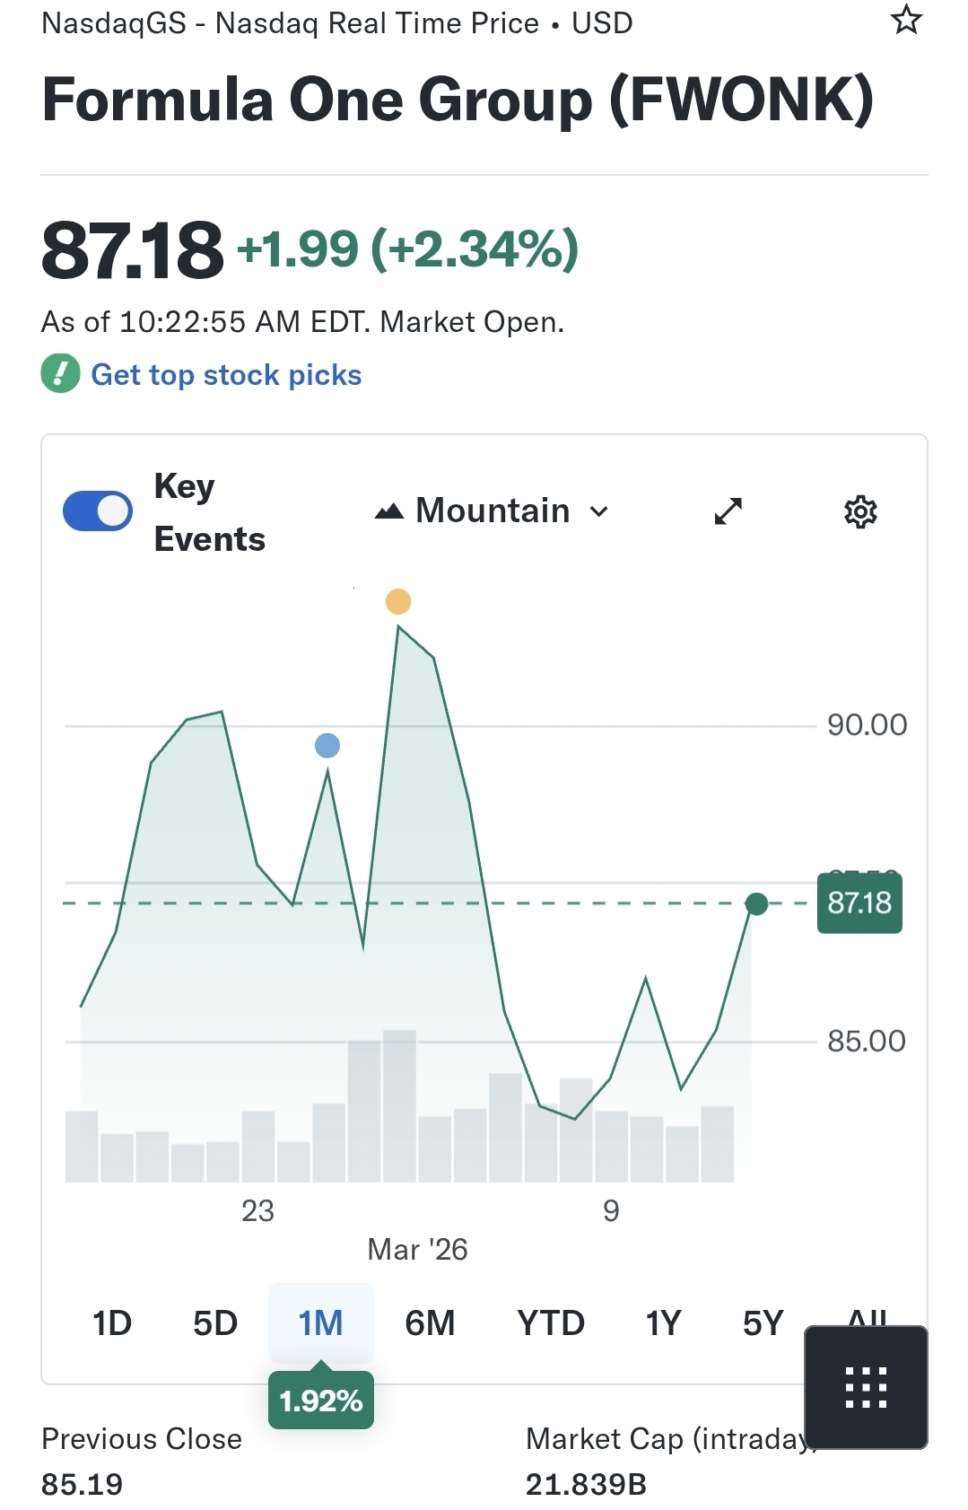Click the As of 10:22:55 AM EDT timestamp
Screen dimensions: 968x1510
[302, 321]
